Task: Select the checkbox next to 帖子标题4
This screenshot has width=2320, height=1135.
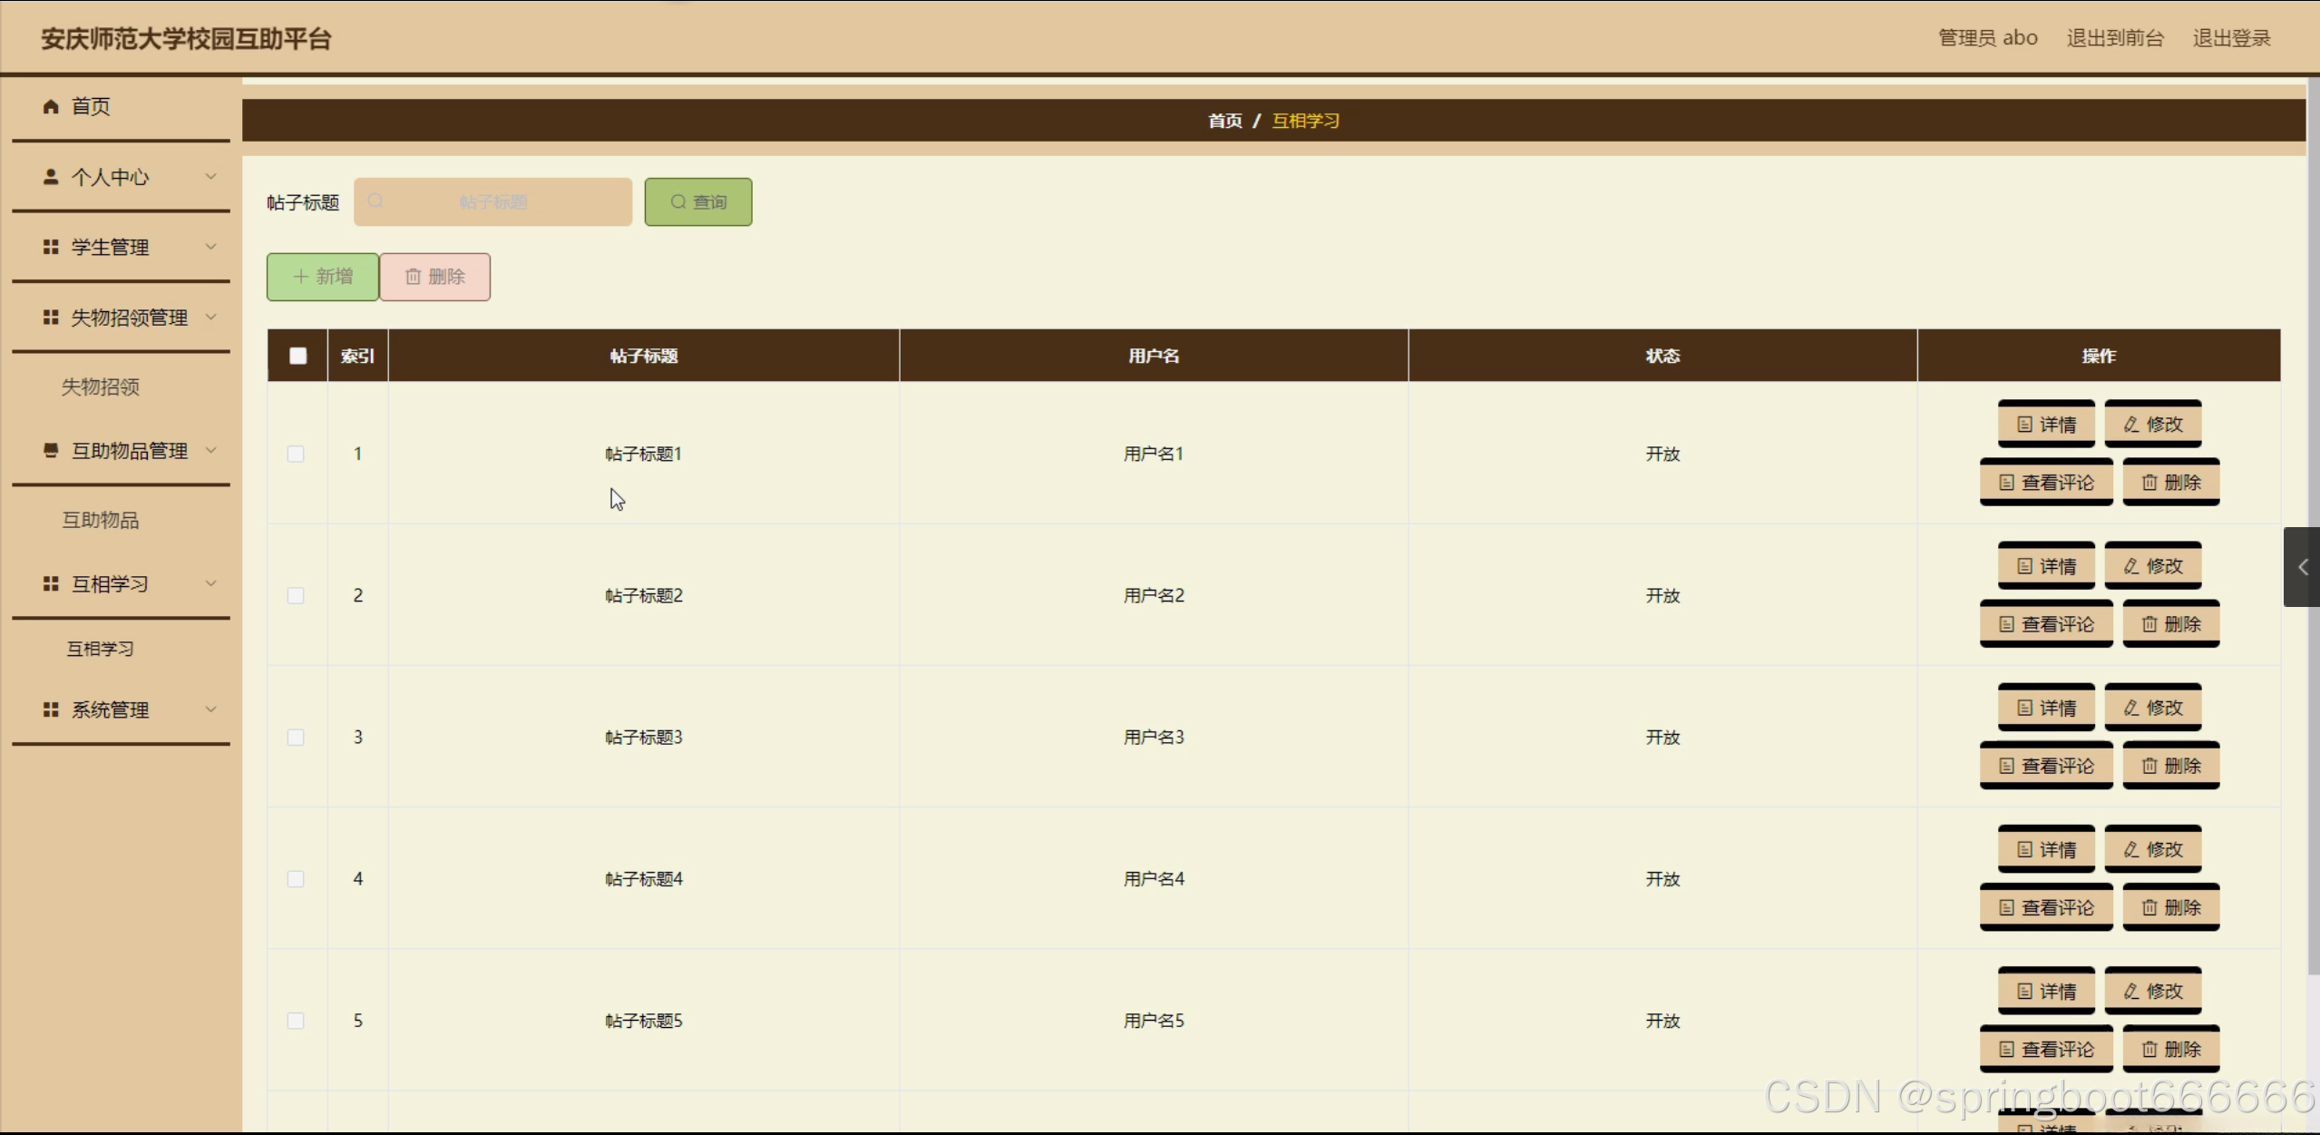Action: pyautogui.click(x=296, y=878)
